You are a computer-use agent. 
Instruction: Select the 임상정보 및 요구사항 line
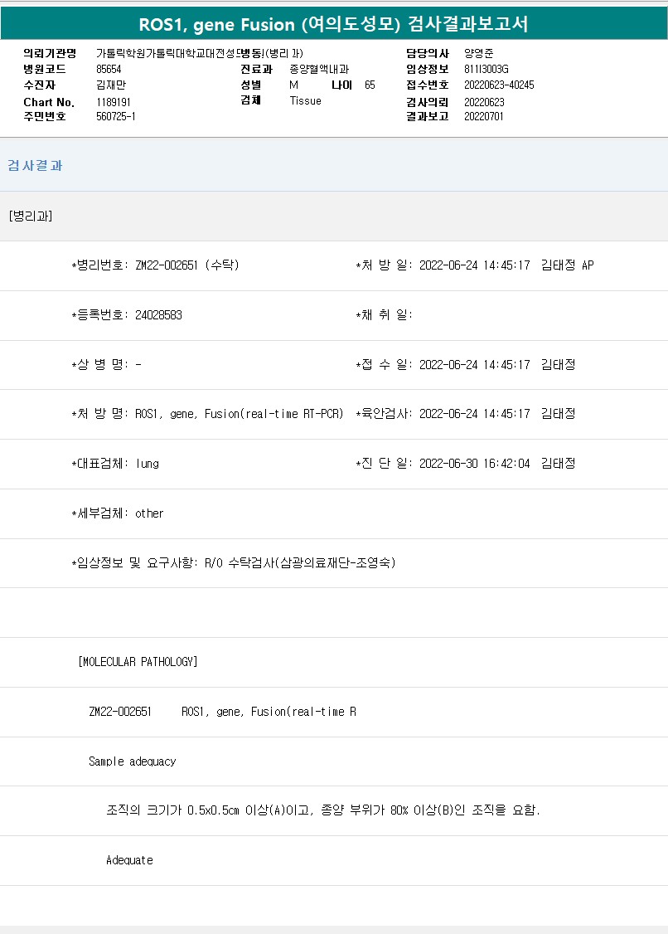[x=234, y=563]
